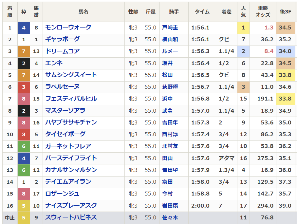Open horse link ギャラボーグ
Screen dimensions: 297x224
62,39
